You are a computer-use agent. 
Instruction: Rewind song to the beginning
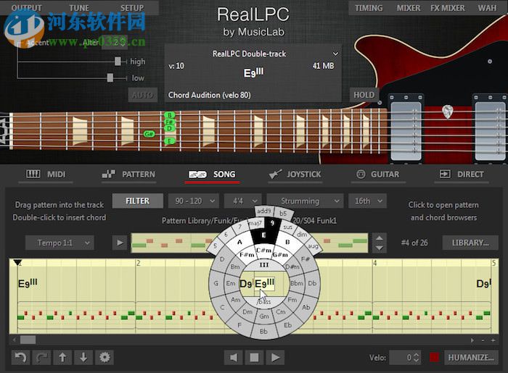233,358
